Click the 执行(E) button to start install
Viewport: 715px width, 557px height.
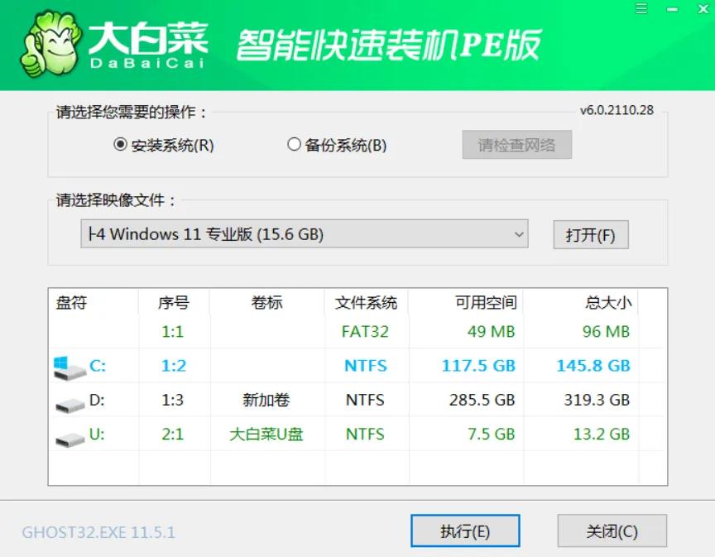pos(465,531)
